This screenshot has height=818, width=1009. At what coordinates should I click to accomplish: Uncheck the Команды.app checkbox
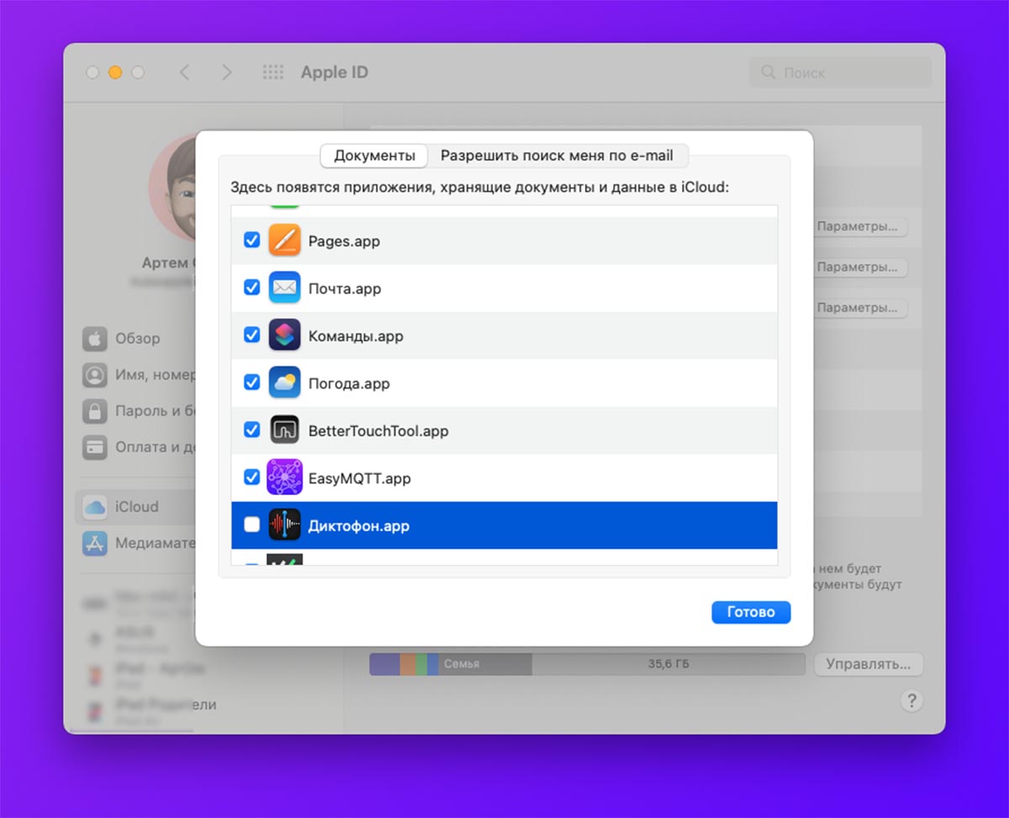click(x=251, y=335)
